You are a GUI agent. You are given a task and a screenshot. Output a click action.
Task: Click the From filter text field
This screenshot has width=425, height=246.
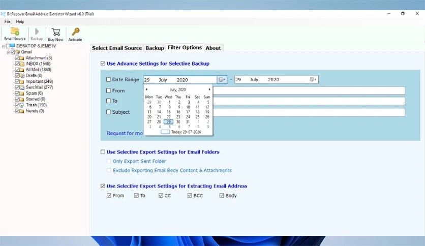[x=309, y=90]
